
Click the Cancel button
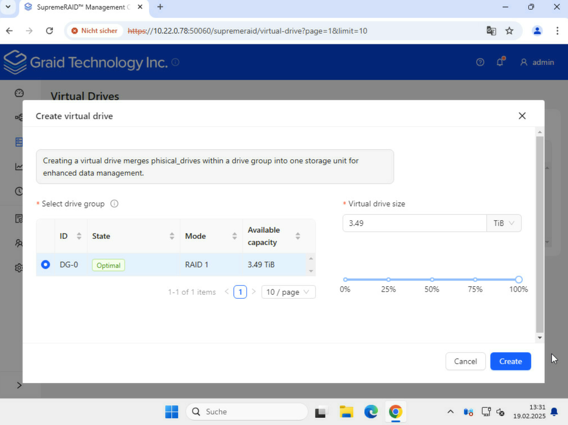coord(466,361)
